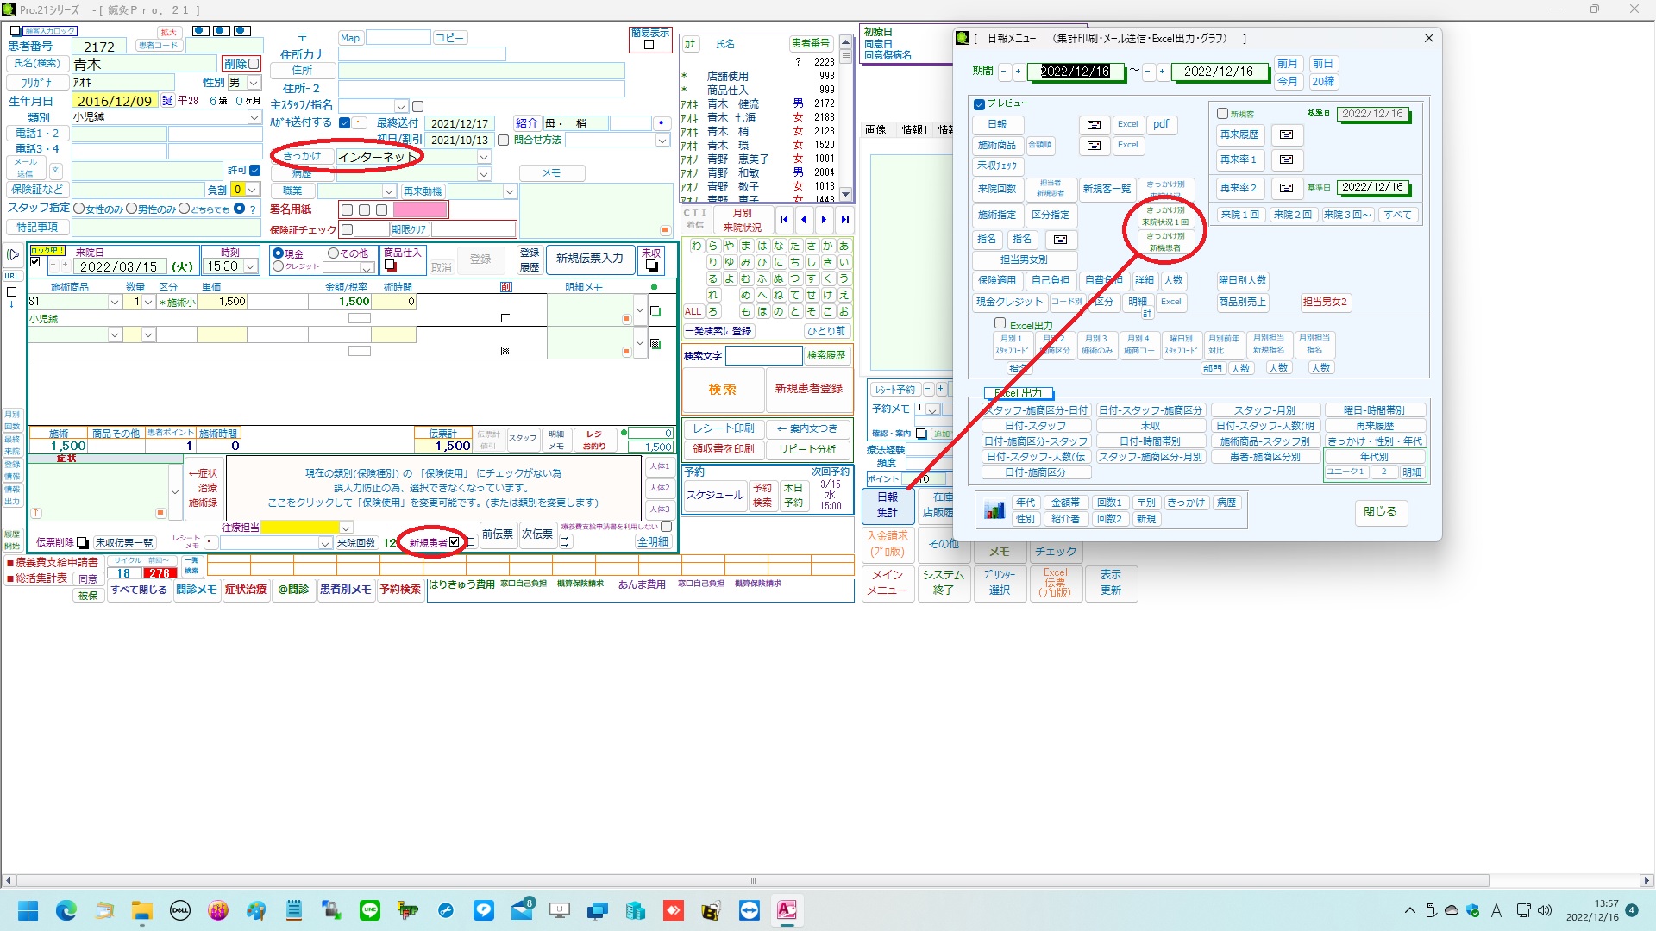Screen dimensions: 1656x931
Task: Open 日報集計 menu button
Action: [x=888, y=505]
